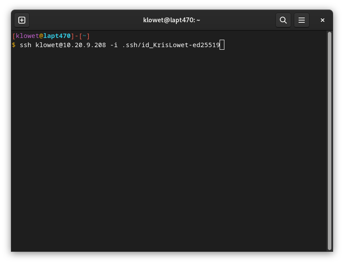Click the id_KrisLowet key filename
This screenshot has width=344, height=264.
click(x=167, y=45)
